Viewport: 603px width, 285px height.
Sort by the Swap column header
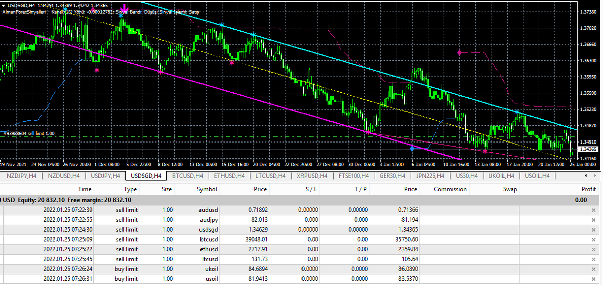coord(510,189)
